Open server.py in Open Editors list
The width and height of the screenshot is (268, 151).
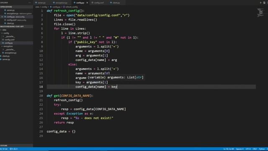click(16, 10)
